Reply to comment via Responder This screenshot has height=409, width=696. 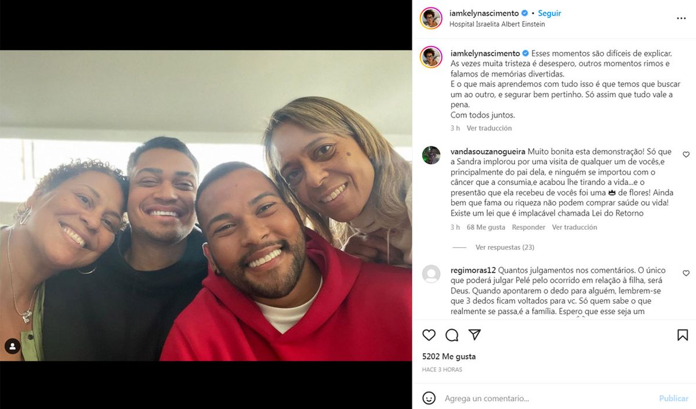528,227
